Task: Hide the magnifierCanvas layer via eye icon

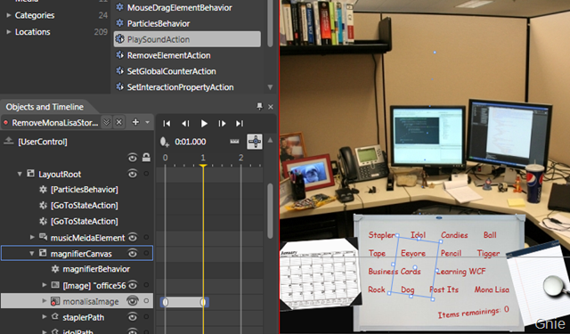Action: (x=133, y=253)
